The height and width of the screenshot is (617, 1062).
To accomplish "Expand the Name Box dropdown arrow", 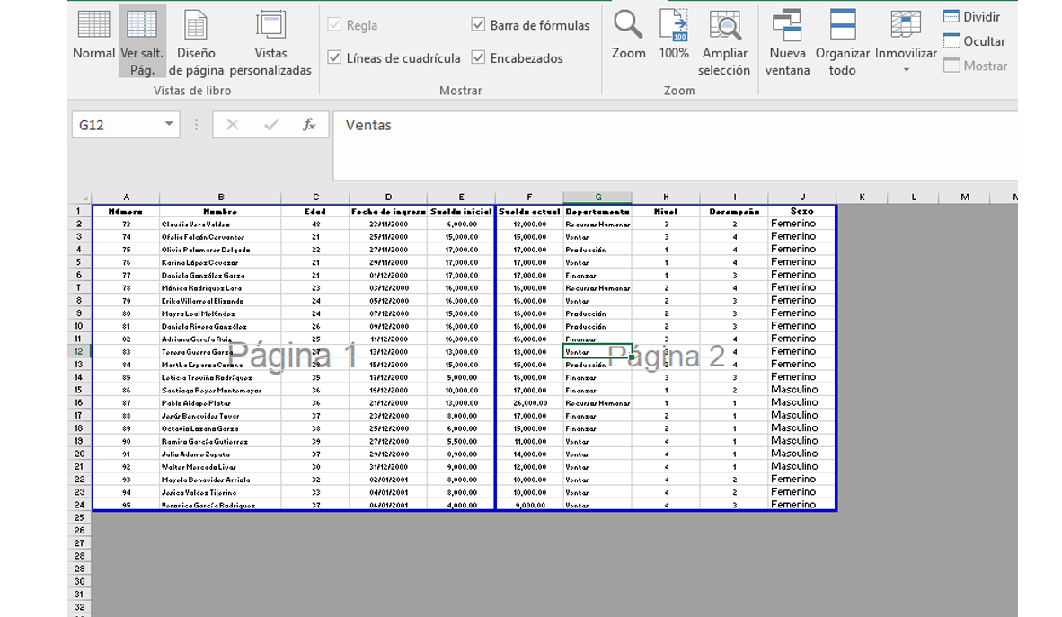I will [169, 125].
